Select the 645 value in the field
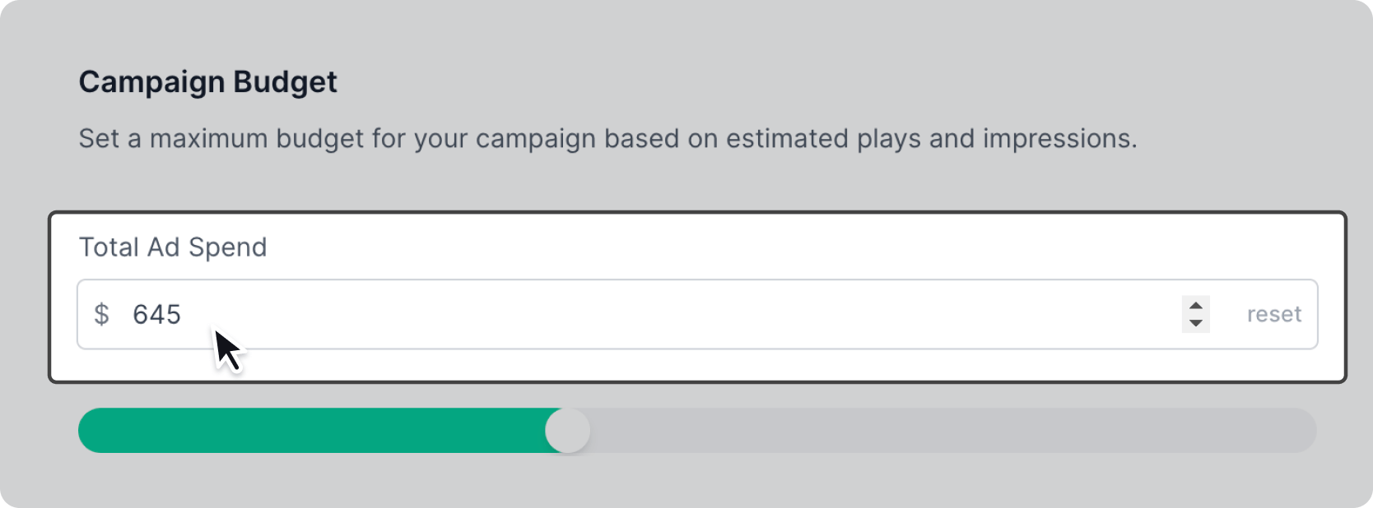Screen dimensions: 1373x508 pyautogui.click(x=156, y=314)
